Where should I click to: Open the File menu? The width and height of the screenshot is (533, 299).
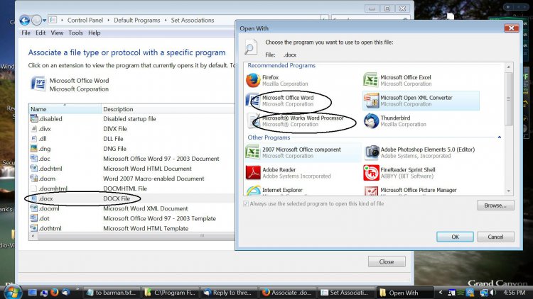26,33
